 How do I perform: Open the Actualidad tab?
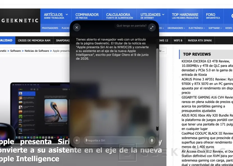(7, 40)
